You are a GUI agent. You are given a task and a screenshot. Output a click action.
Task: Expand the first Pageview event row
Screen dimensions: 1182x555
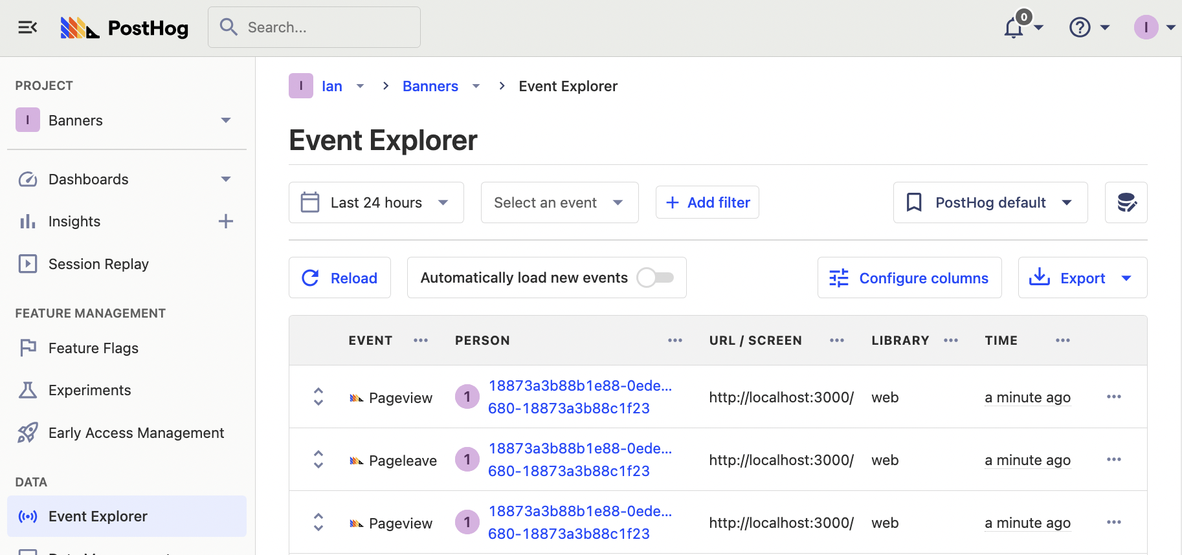(x=318, y=397)
